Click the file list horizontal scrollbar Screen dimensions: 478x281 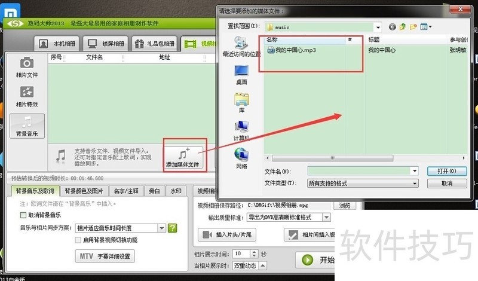coord(332,158)
